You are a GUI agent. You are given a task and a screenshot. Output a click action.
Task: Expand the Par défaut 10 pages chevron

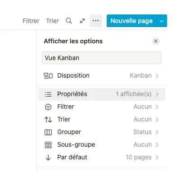tap(157, 158)
